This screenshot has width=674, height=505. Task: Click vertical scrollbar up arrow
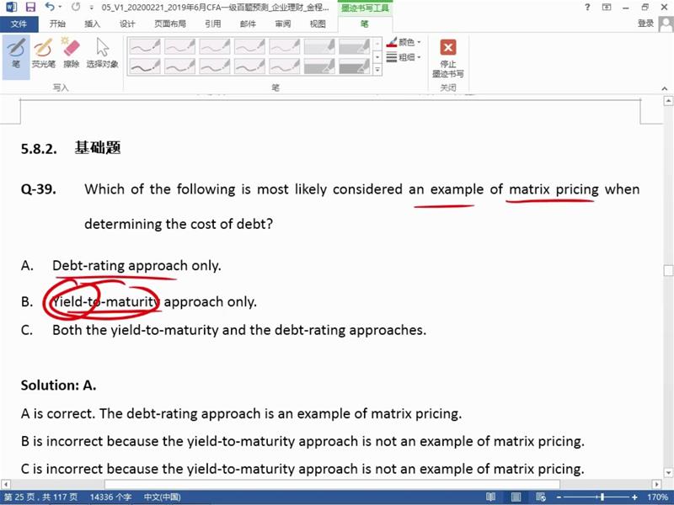(668, 101)
